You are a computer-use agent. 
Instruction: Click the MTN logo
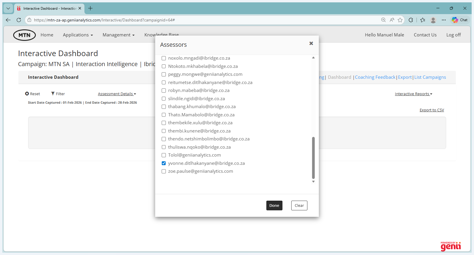pyautogui.click(x=24, y=35)
